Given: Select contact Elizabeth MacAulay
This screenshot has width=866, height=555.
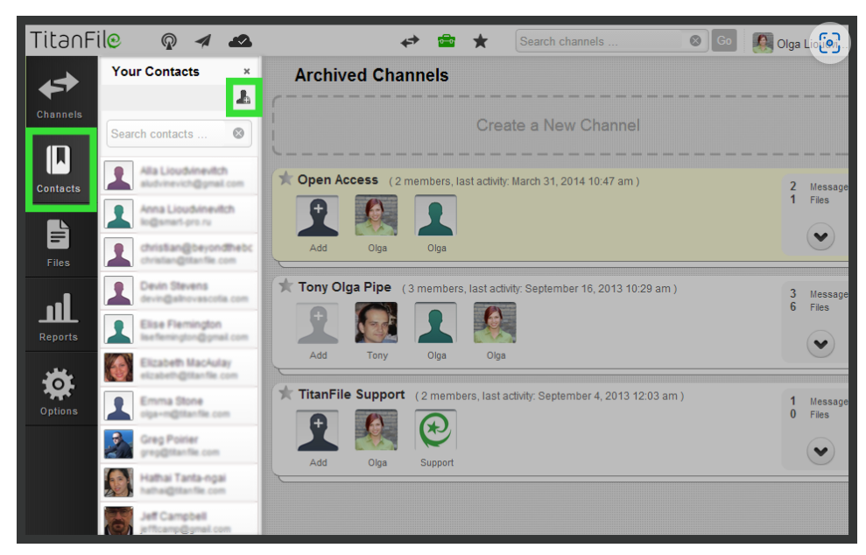Looking at the screenshot, I should (x=179, y=368).
